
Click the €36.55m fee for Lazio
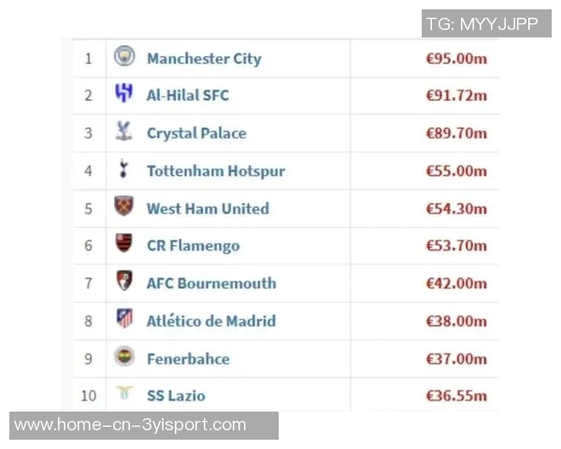pyautogui.click(x=456, y=396)
